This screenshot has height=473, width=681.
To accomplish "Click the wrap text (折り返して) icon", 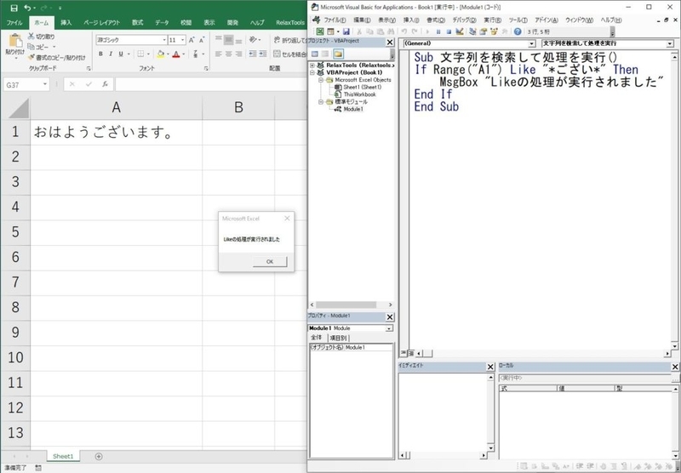I will tap(277, 40).
